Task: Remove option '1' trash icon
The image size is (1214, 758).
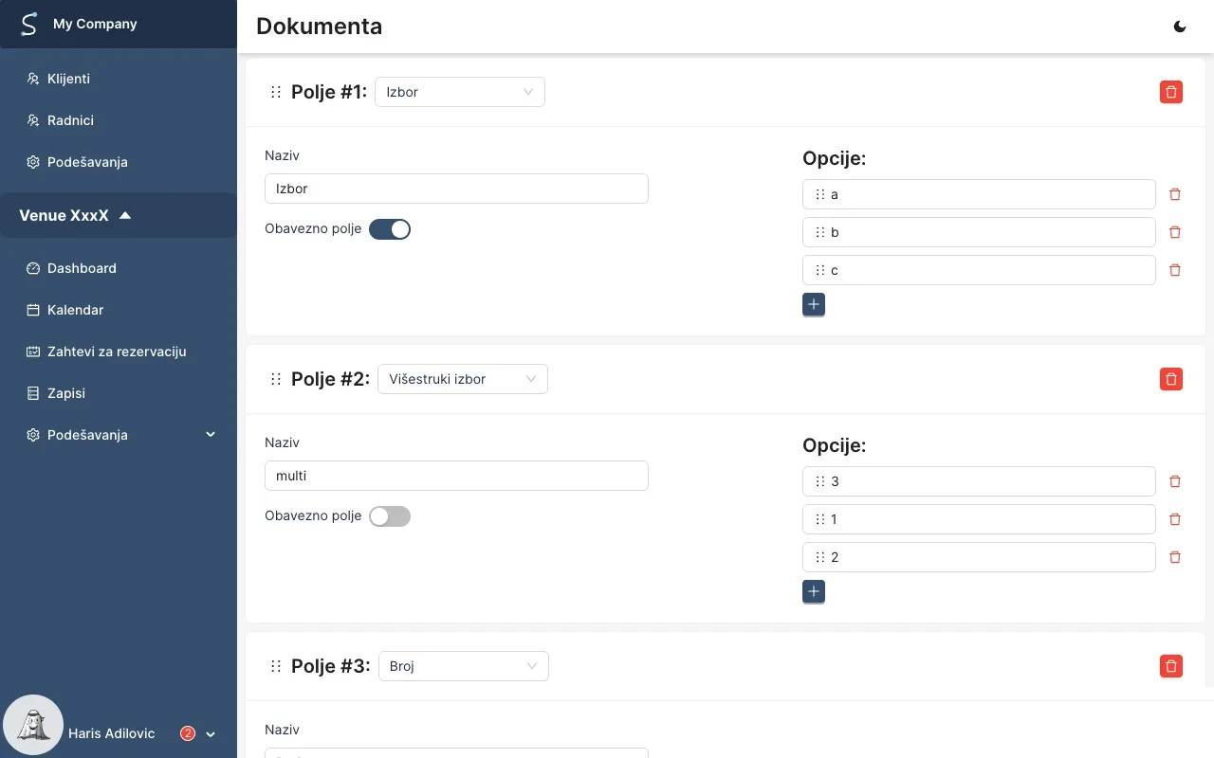Action: click(x=1175, y=519)
